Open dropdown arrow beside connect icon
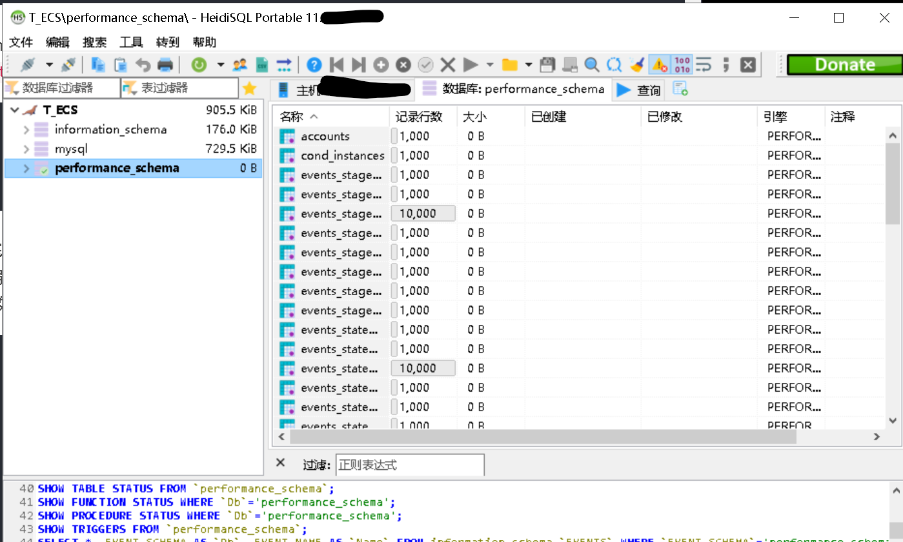Viewport: 903px width, 542px height. pos(49,64)
